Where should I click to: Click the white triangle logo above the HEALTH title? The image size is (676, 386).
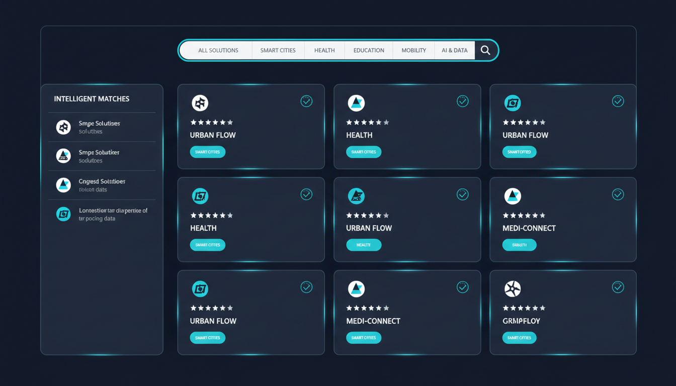pos(356,103)
